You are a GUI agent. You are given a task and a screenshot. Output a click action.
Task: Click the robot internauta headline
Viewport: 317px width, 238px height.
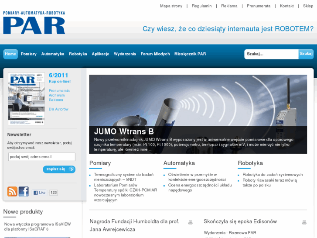[x=228, y=29]
